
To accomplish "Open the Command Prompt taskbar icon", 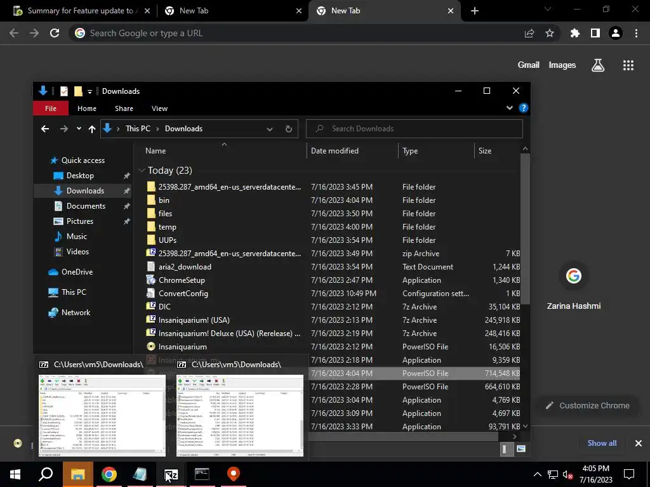I will 202,474.
